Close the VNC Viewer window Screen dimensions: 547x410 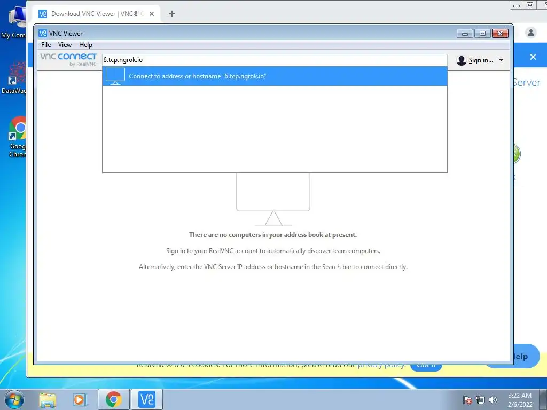coord(500,34)
